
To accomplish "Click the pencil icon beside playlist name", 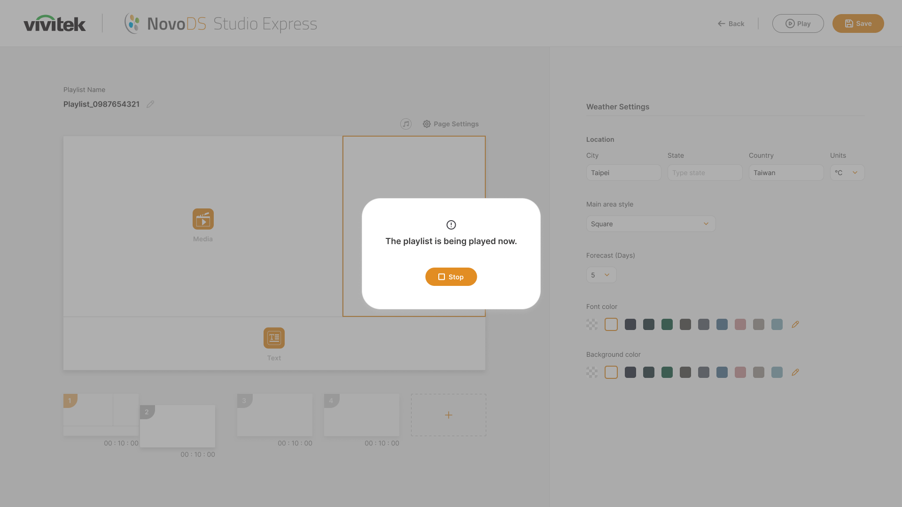I will [x=150, y=104].
